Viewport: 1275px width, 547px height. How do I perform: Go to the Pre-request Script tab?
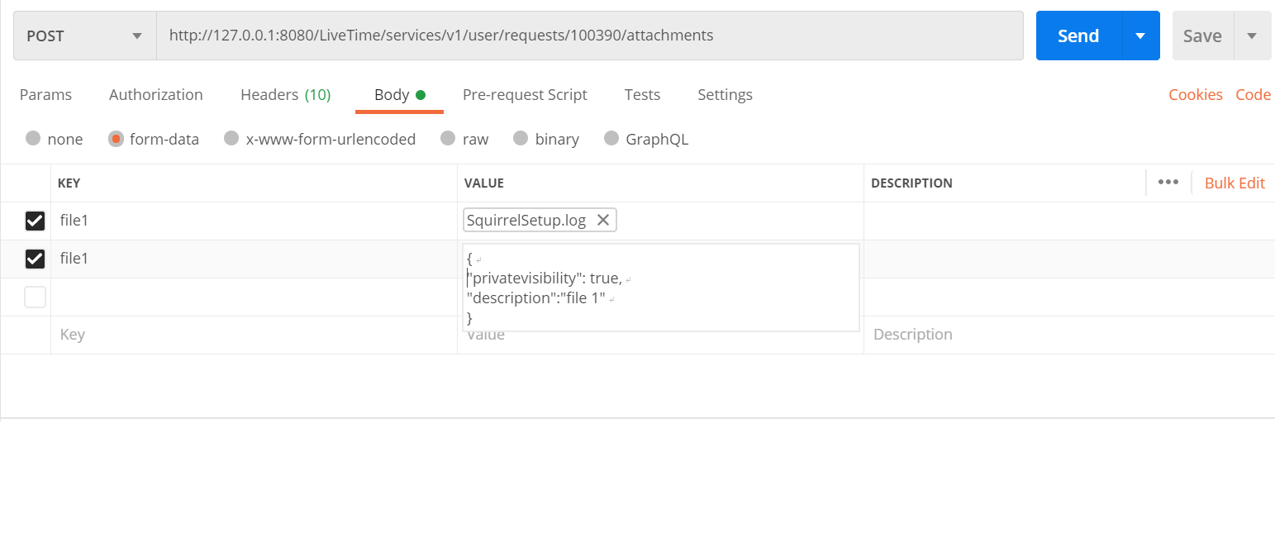(525, 95)
